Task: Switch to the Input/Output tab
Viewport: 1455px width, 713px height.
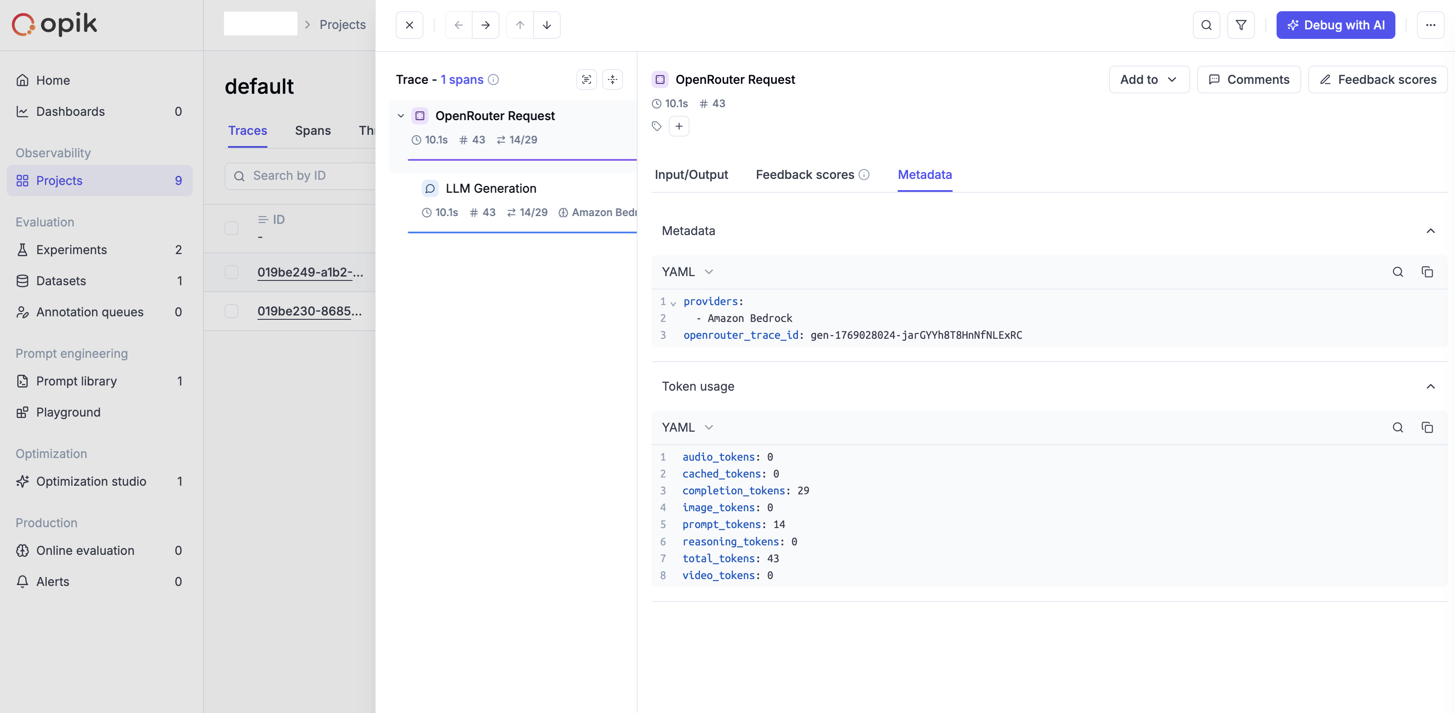Action: [x=691, y=175]
